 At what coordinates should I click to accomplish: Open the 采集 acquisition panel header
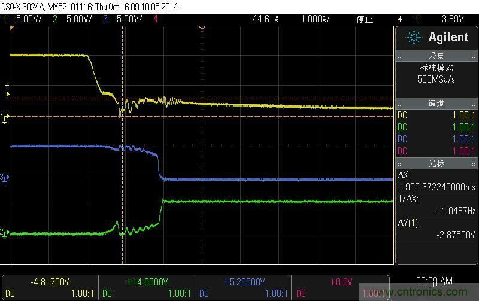click(x=436, y=56)
